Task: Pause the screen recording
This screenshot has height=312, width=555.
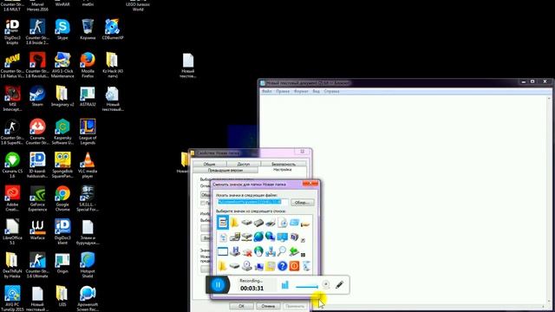Action: pyautogui.click(x=218, y=285)
